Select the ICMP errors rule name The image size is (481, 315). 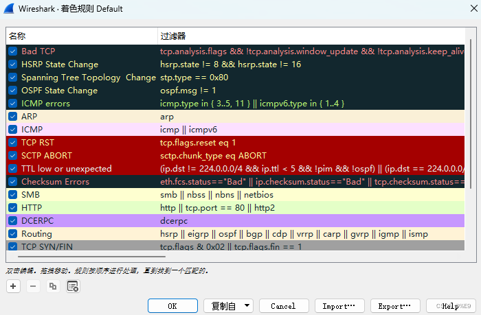[x=46, y=103]
